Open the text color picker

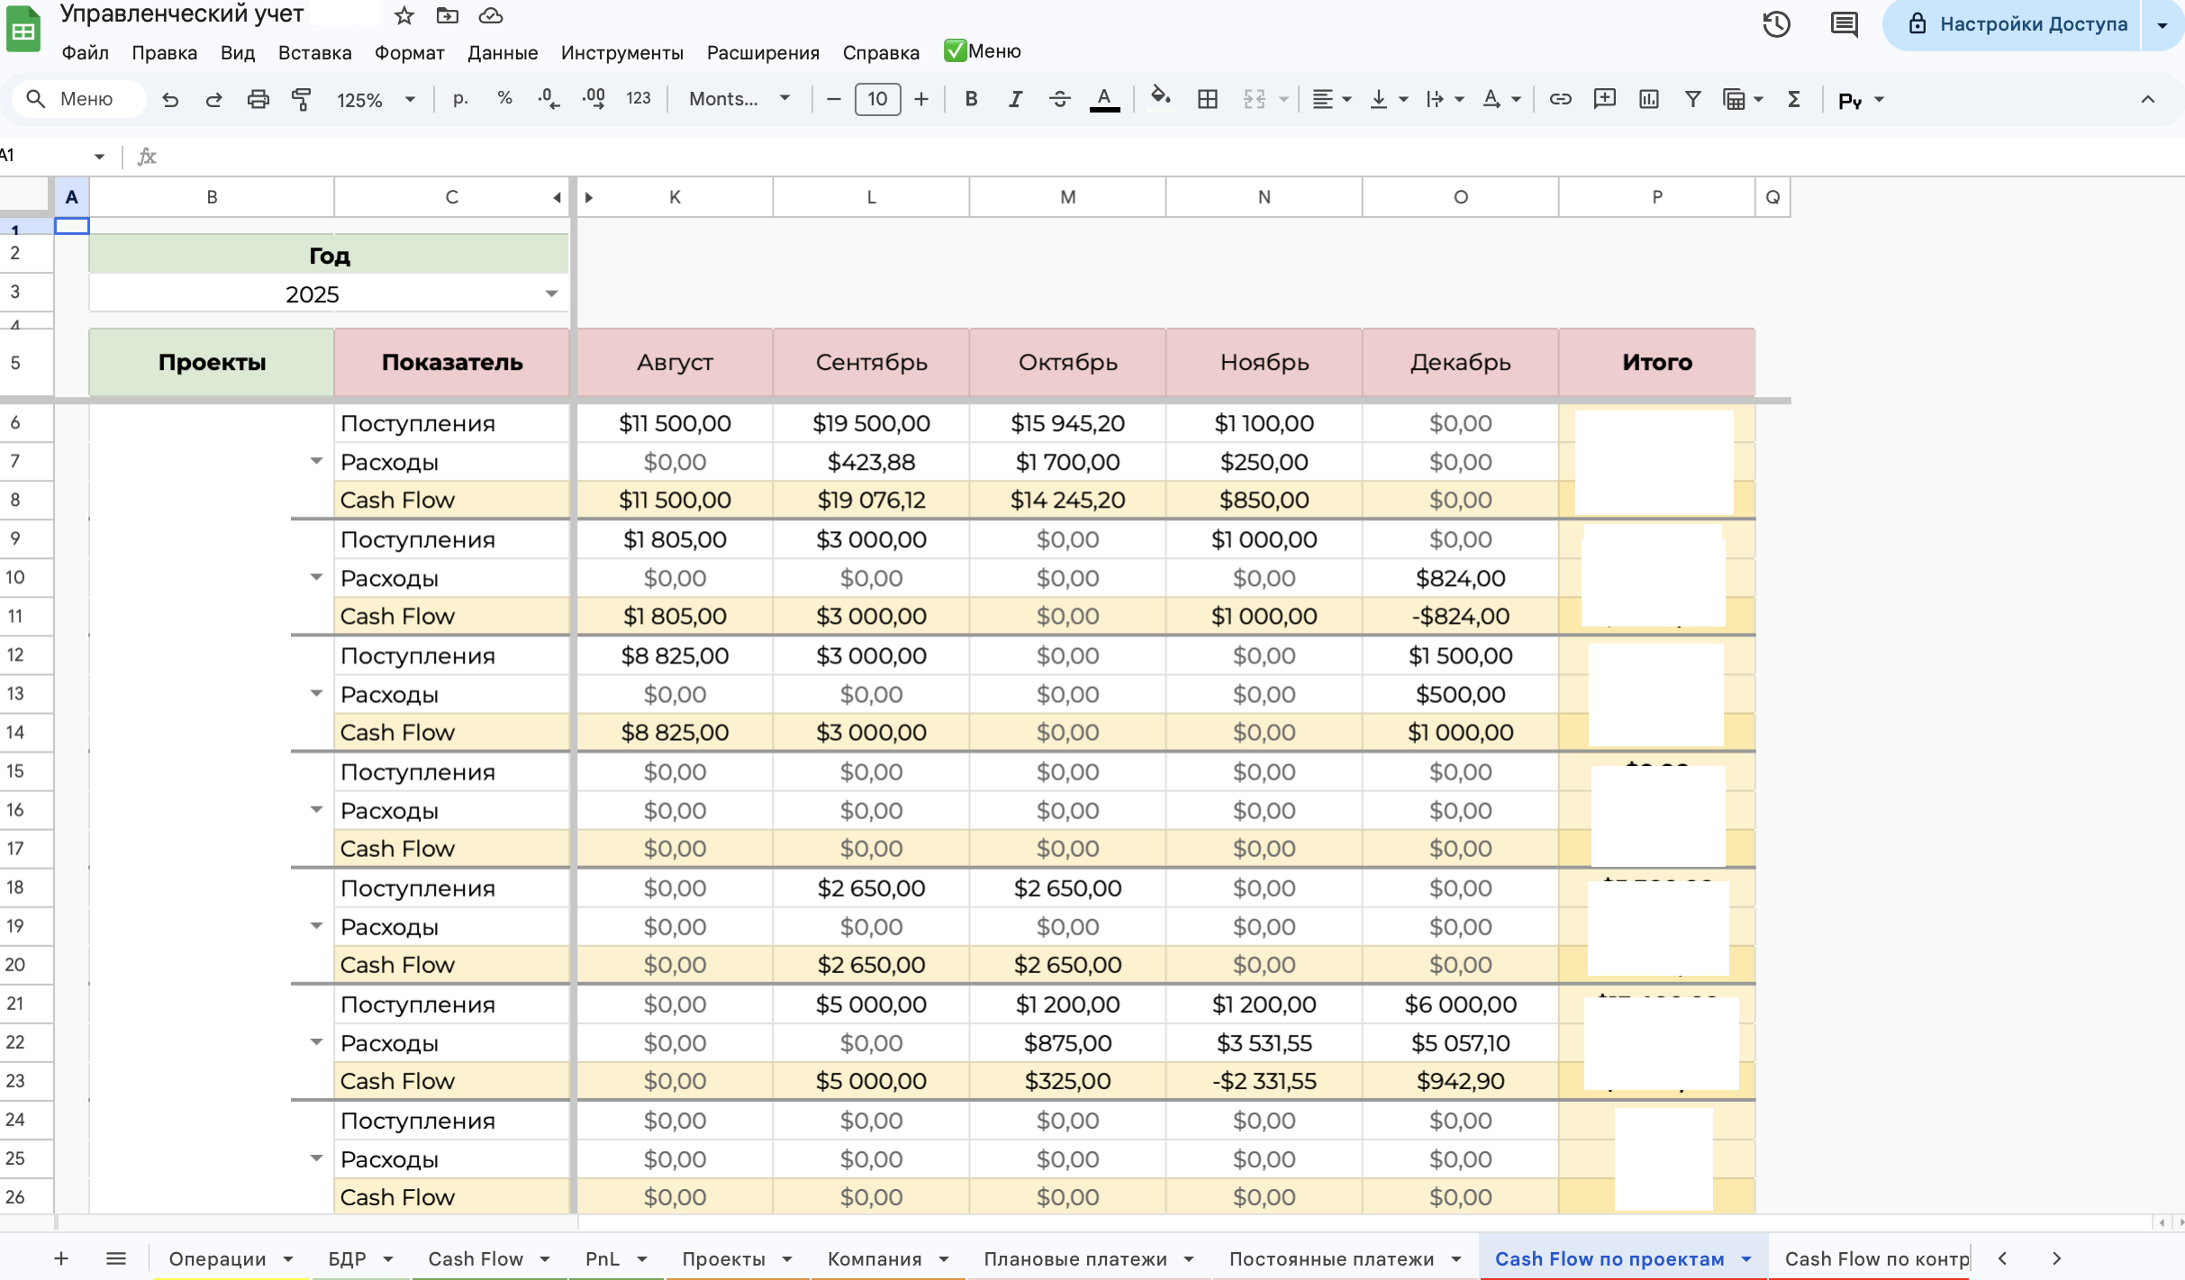tap(1104, 99)
